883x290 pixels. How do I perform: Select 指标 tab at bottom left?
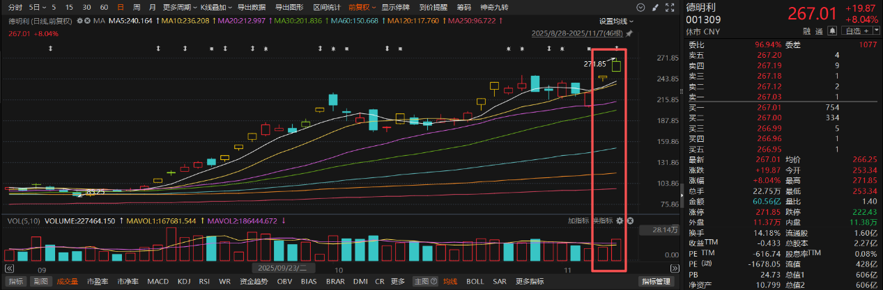(17, 281)
